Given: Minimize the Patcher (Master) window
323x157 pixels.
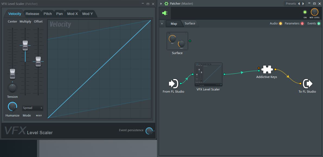Looking at the screenshot, I should tap(309, 4).
